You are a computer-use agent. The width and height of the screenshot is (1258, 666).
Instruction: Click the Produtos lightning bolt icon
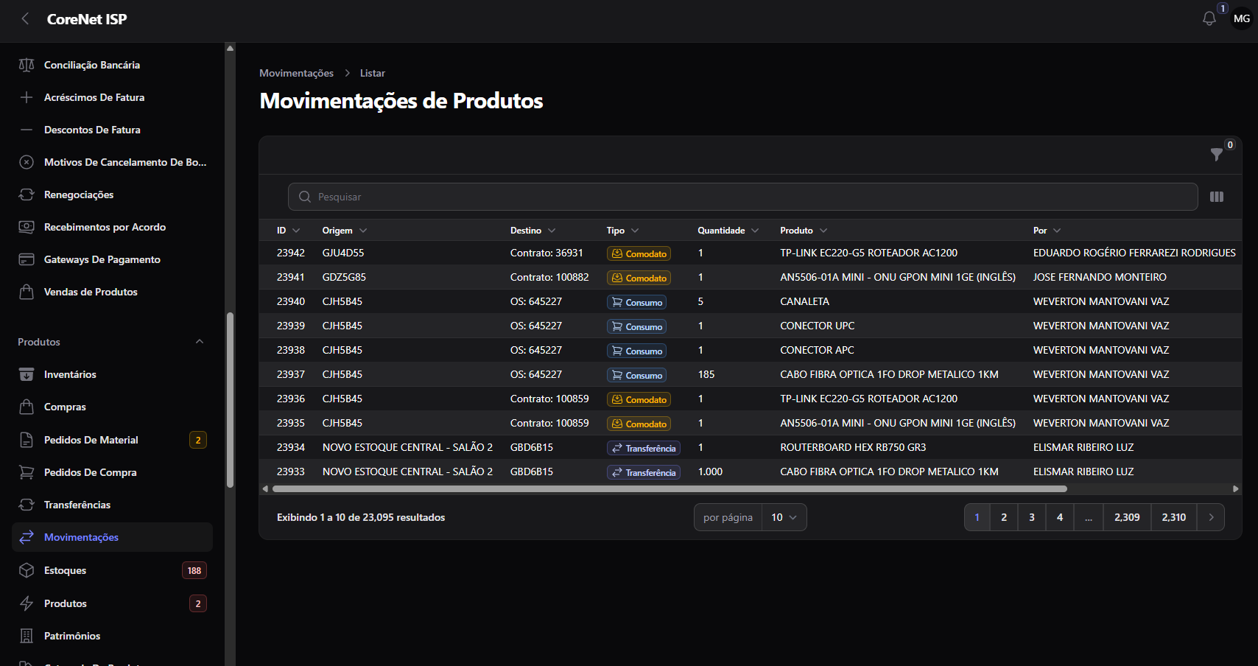[x=27, y=603]
